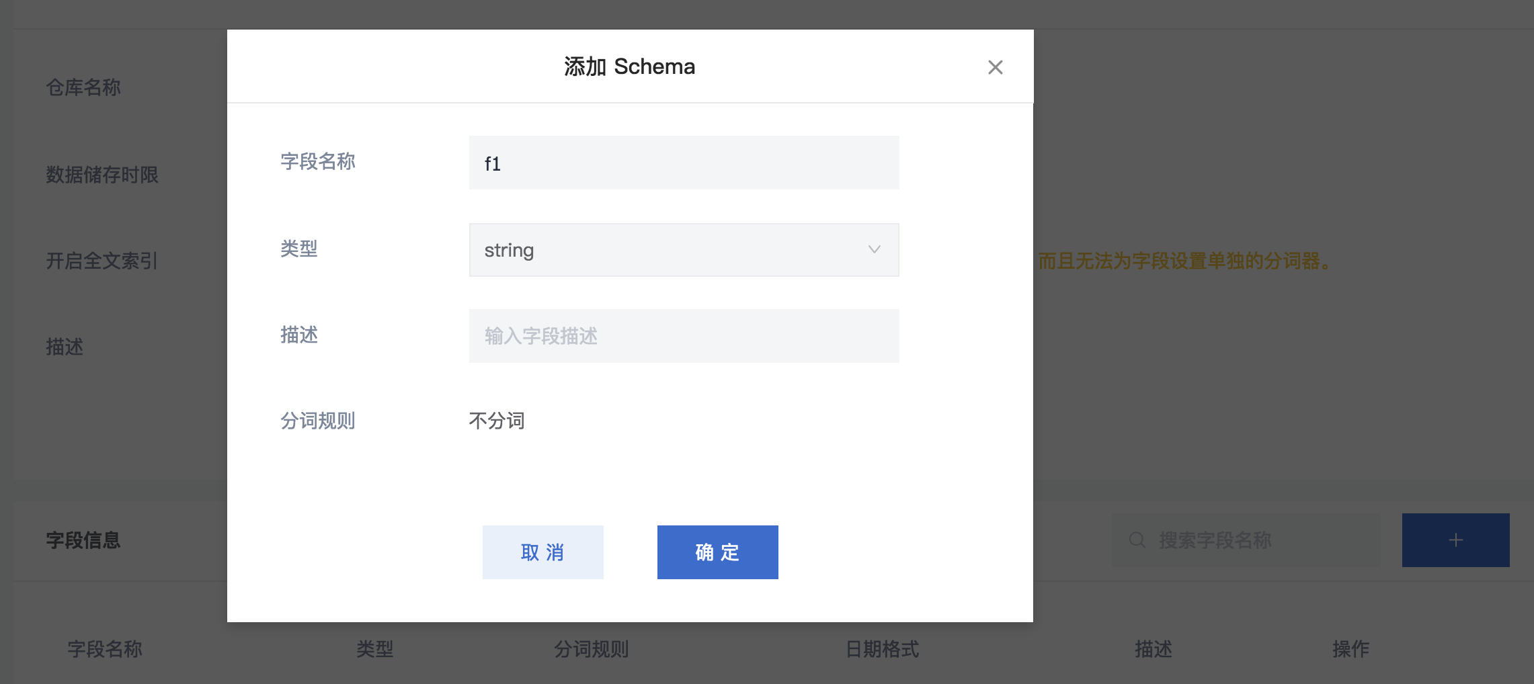Screen dimensions: 1534x684
Task: Click the 不分词 tokenizer rule value
Action: (x=497, y=421)
